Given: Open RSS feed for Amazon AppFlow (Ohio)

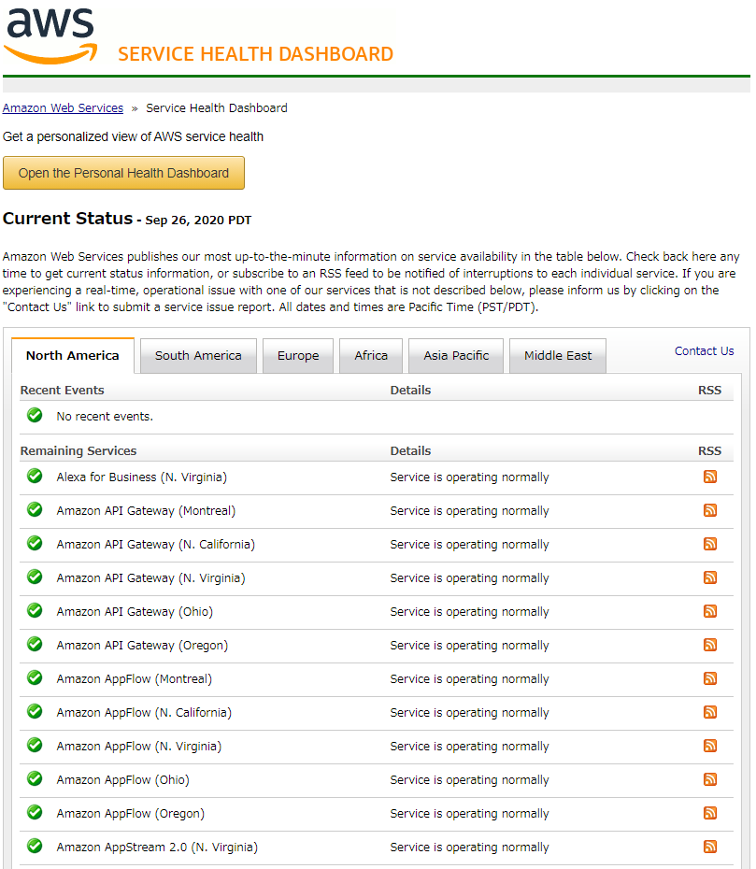Looking at the screenshot, I should coord(710,780).
